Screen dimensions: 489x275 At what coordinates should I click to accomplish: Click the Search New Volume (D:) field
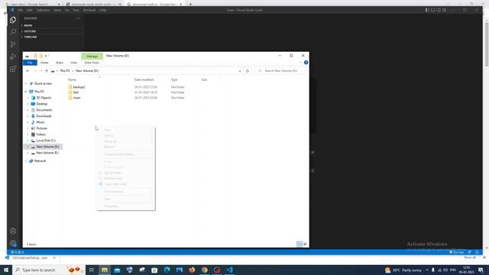point(280,71)
